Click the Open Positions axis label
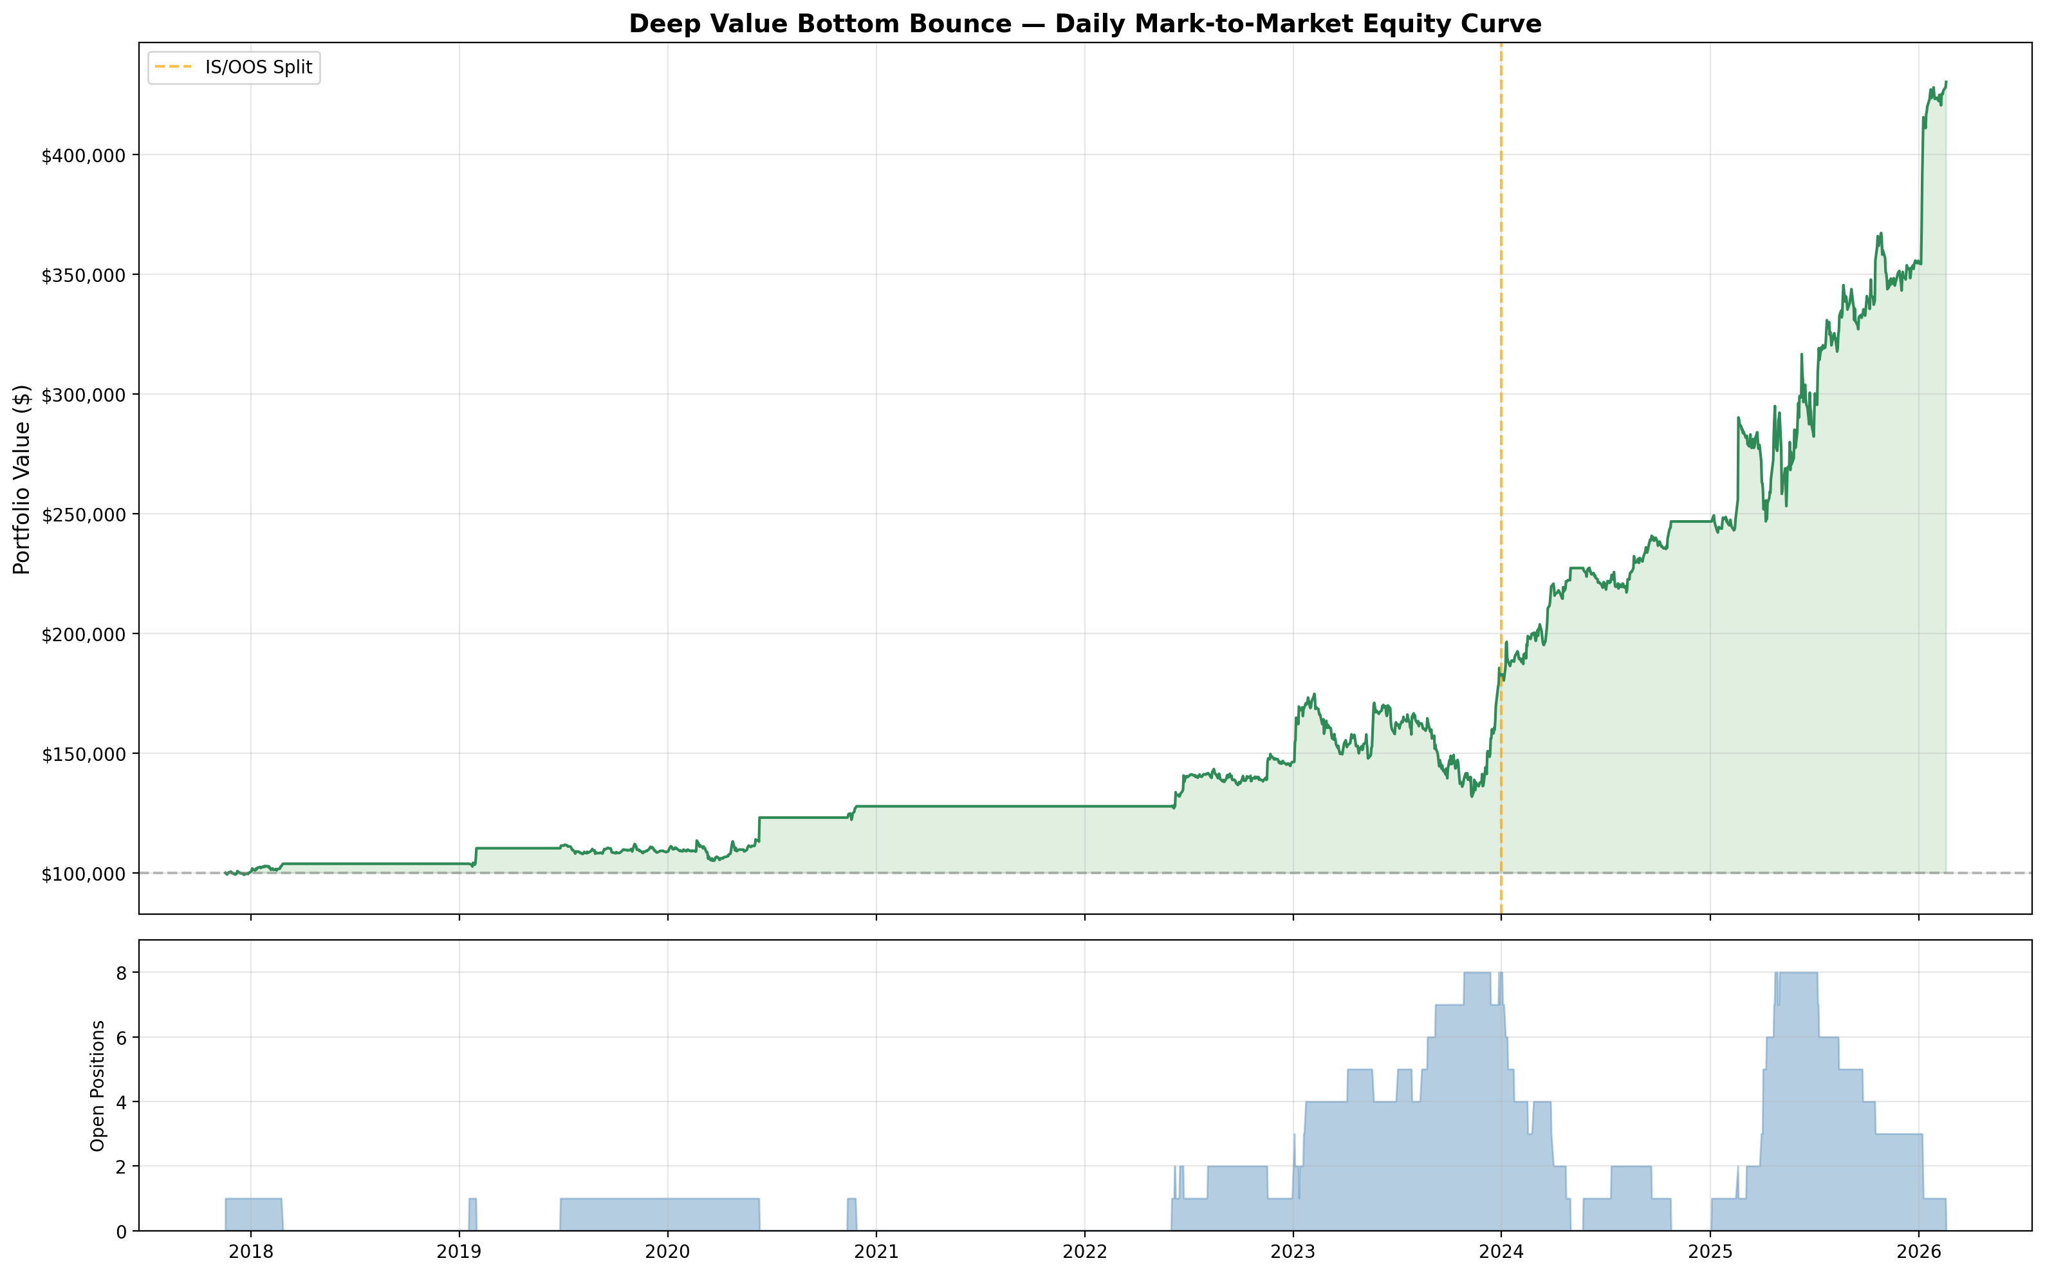This screenshot has width=2045, height=1274. (98, 1085)
